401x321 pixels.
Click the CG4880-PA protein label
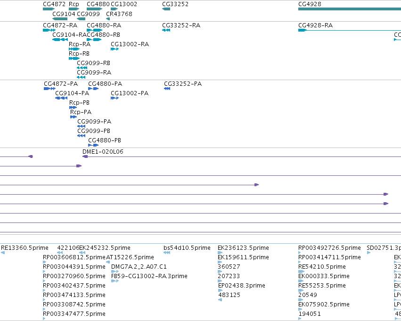105,84
